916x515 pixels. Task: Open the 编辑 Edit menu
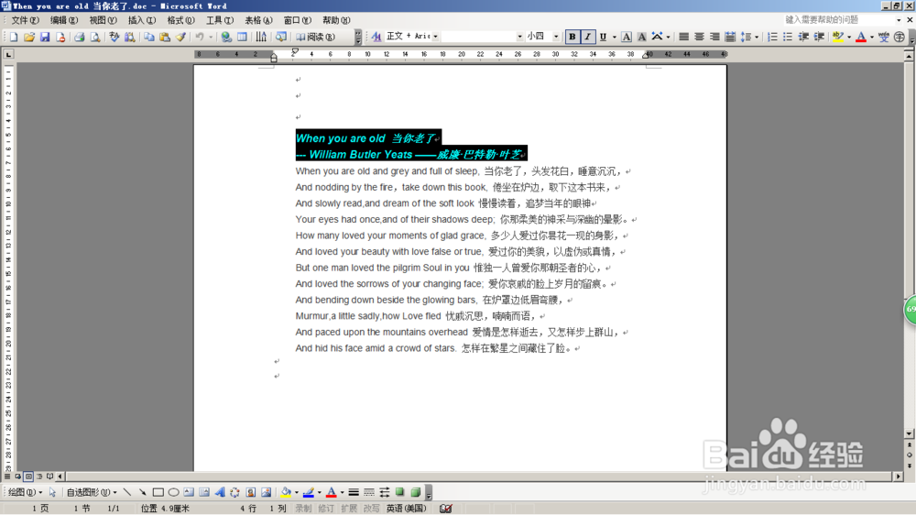pos(64,20)
